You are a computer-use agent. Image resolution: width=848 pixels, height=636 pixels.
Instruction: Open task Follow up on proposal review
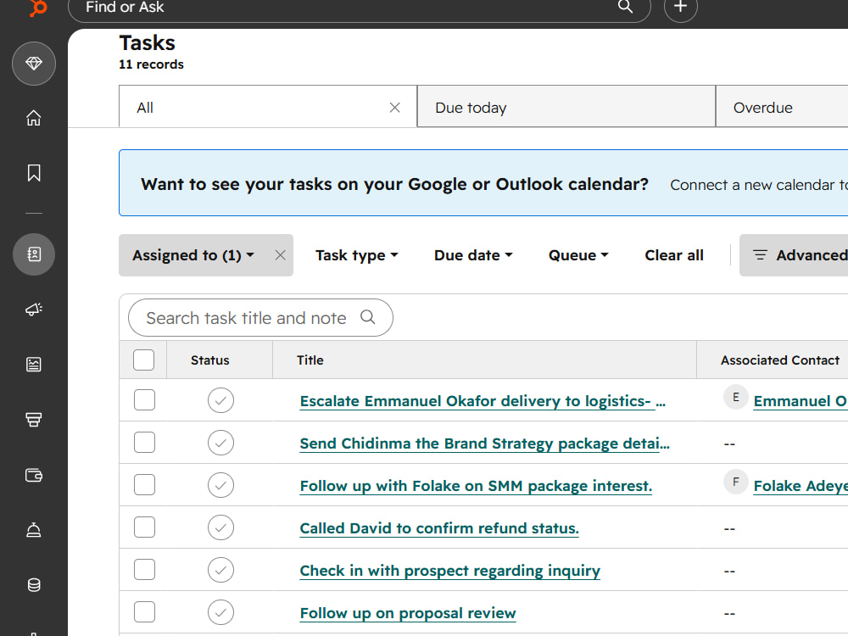[408, 613]
